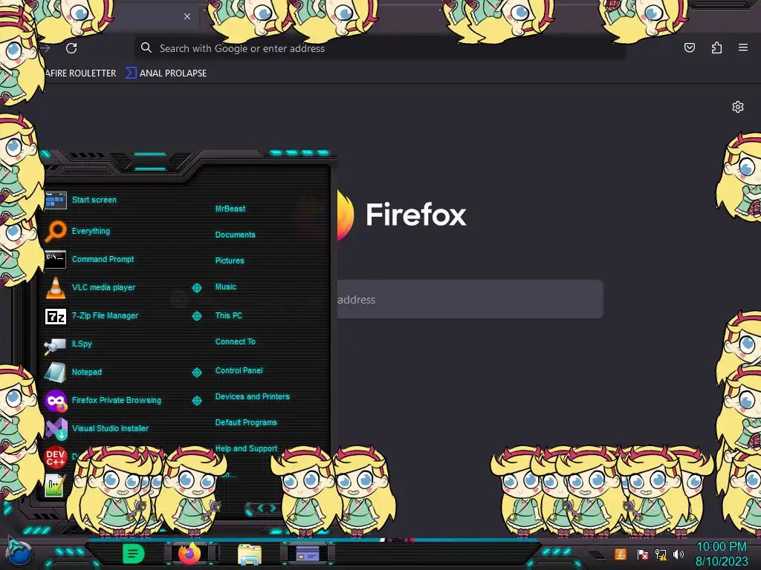
Task: Select Connect To in start menu
Action: pyautogui.click(x=236, y=341)
